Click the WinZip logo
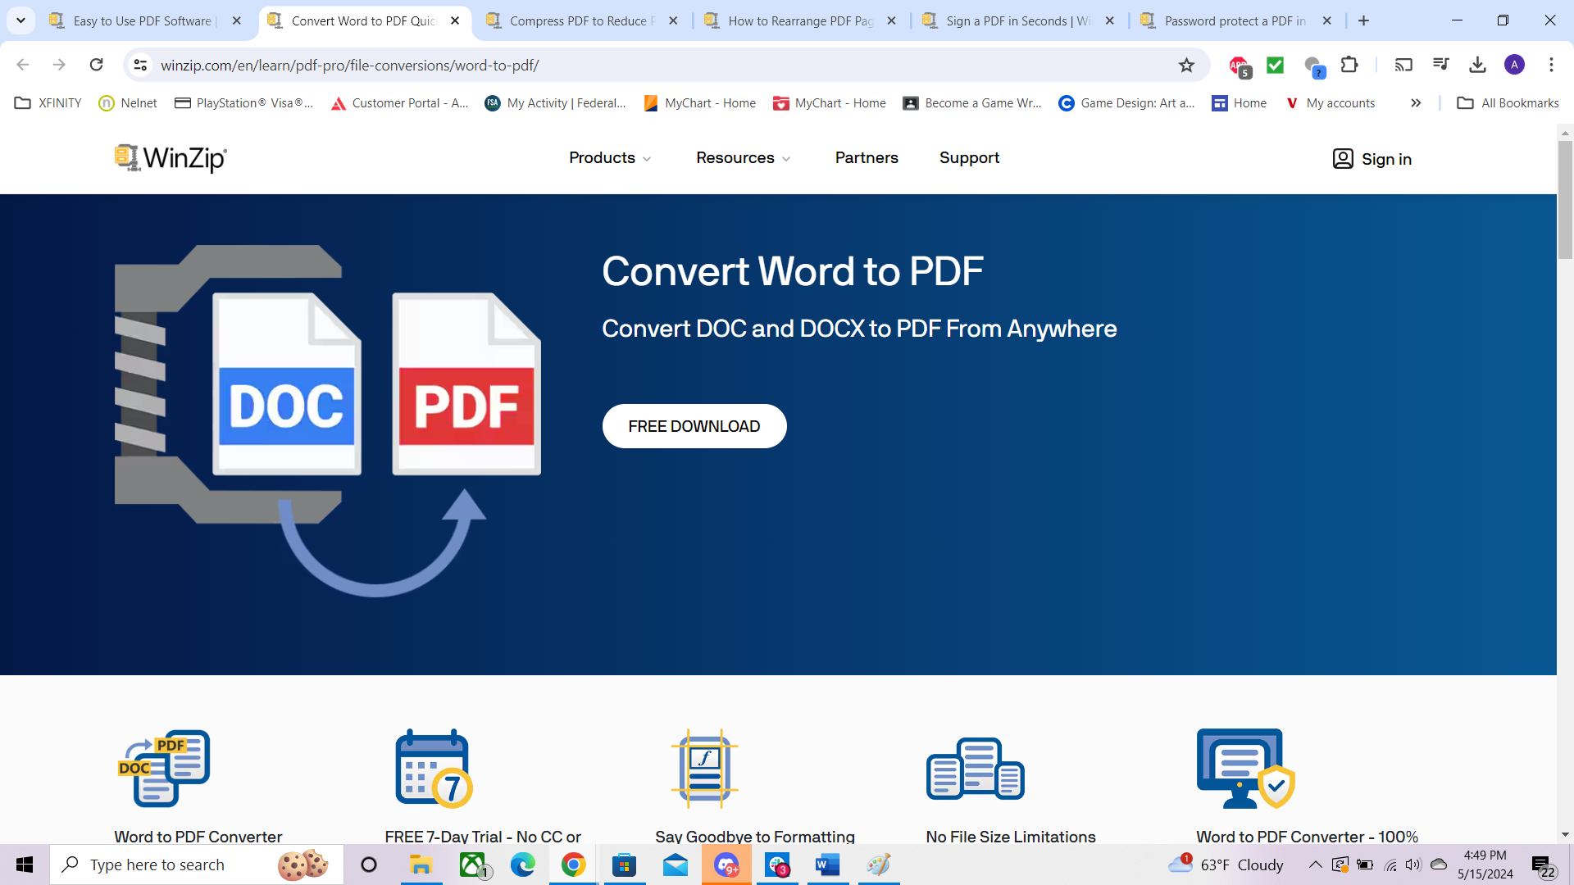The width and height of the screenshot is (1574, 885). pyautogui.click(x=171, y=158)
